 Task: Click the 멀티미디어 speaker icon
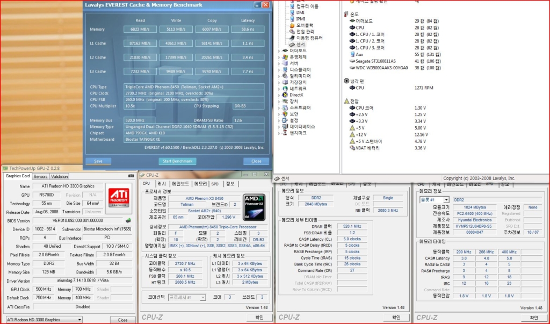pos(285,76)
